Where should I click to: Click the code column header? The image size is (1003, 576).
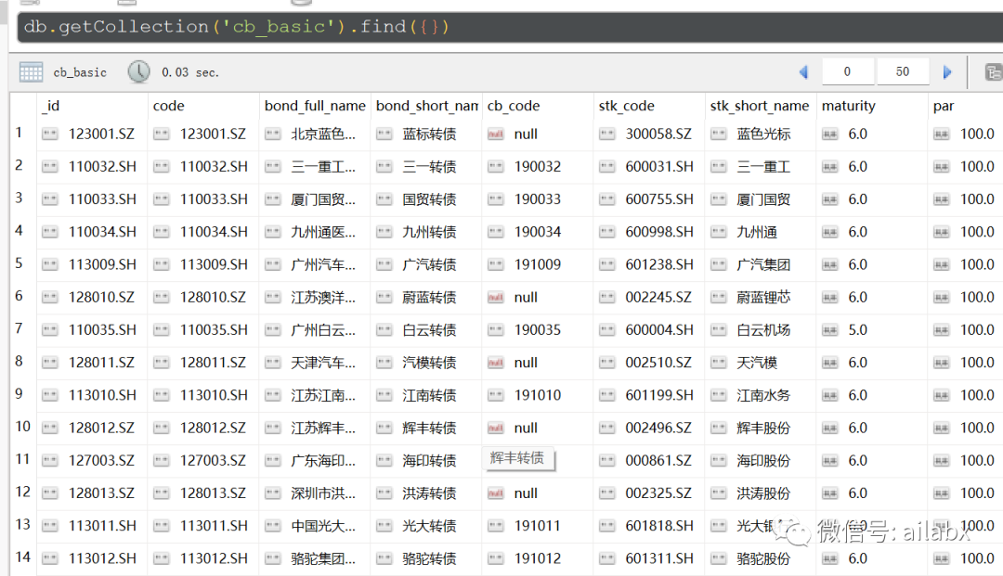(x=169, y=106)
